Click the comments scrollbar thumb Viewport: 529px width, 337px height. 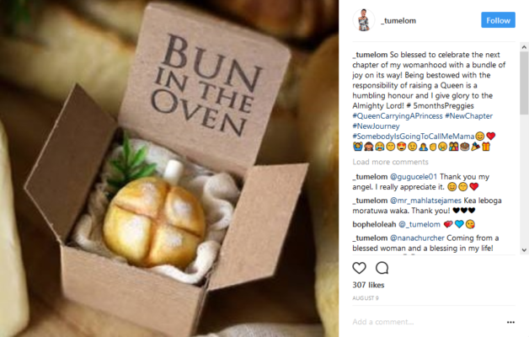[x=524, y=83]
